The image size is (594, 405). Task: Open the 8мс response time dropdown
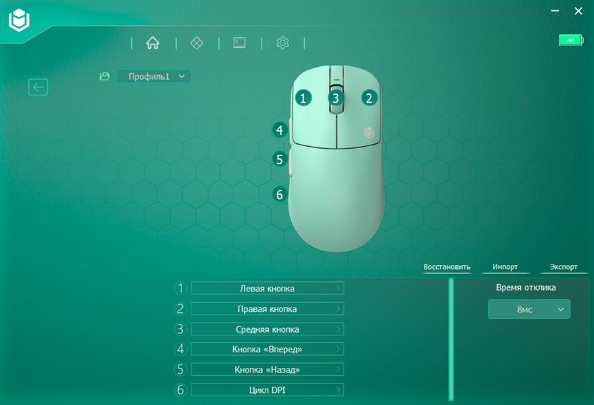[x=529, y=309]
